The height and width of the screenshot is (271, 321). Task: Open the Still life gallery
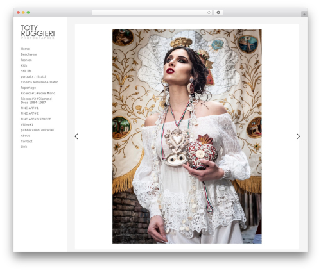coord(26,71)
